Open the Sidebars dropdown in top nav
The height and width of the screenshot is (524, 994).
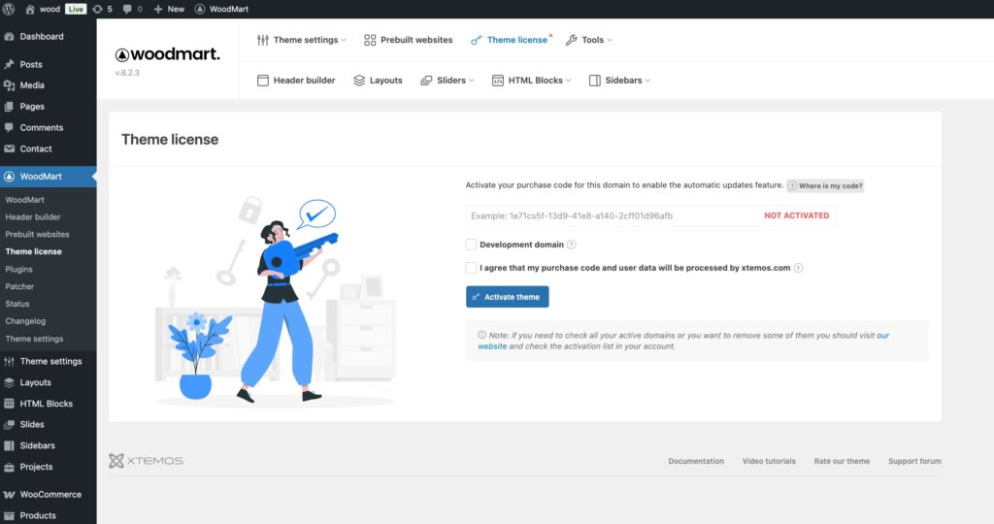tap(619, 81)
